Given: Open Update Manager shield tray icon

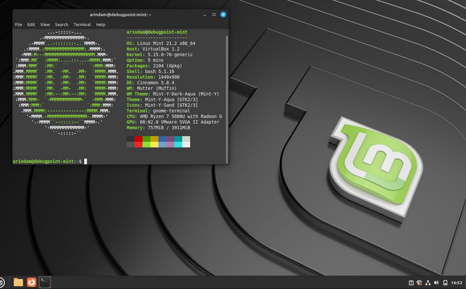Looking at the screenshot, I should pos(419,283).
